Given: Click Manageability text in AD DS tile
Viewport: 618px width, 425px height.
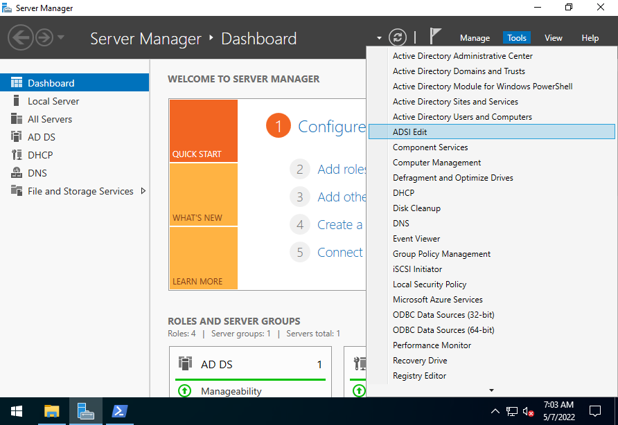Looking at the screenshot, I should tap(231, 391).
